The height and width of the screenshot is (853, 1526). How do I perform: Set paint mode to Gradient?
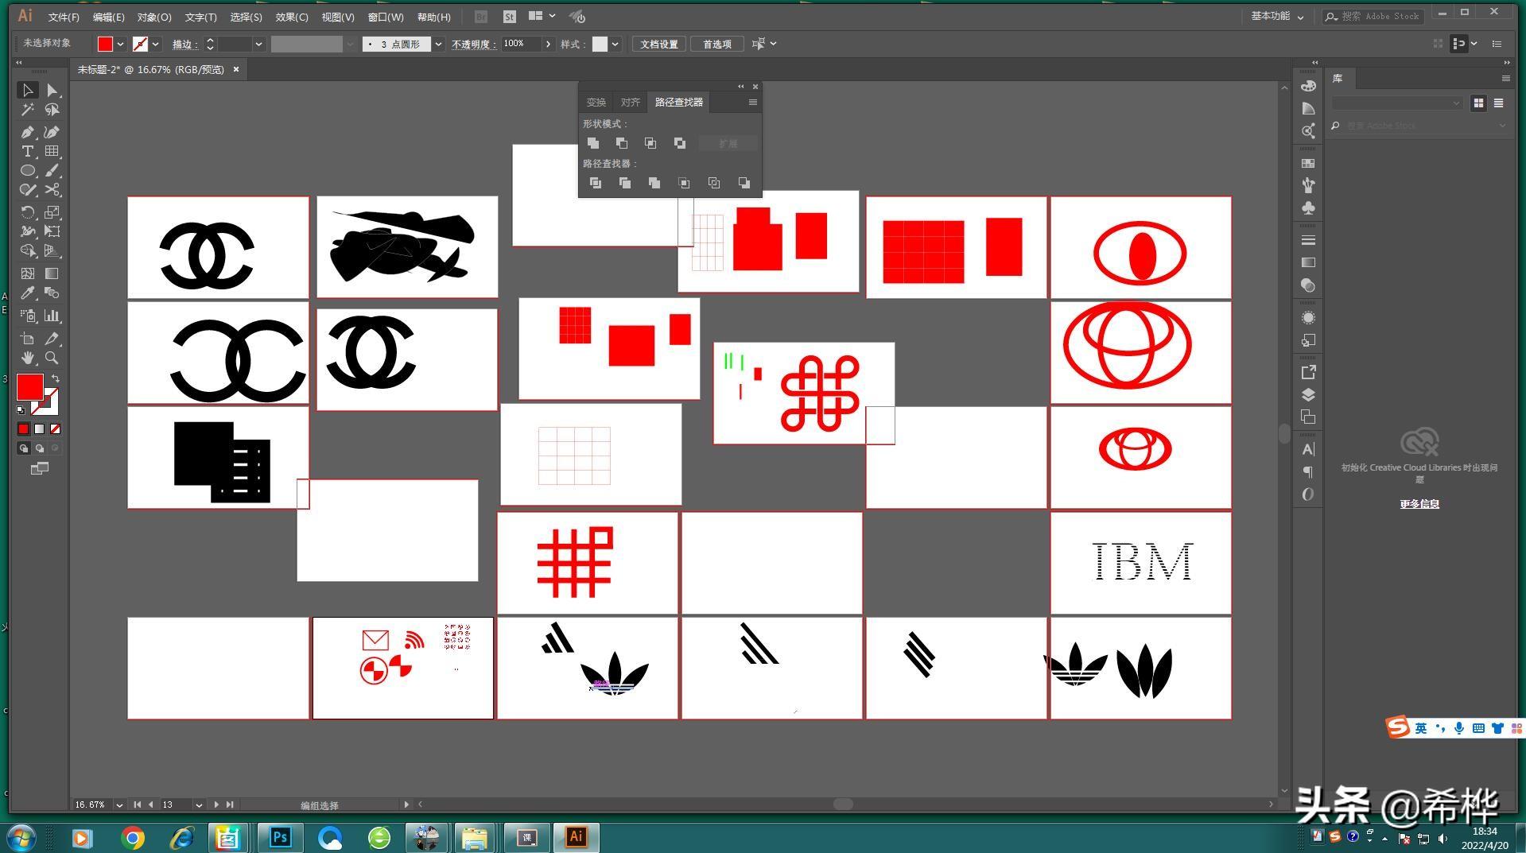tap(39, 428)
